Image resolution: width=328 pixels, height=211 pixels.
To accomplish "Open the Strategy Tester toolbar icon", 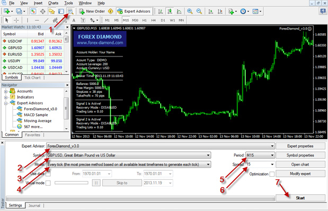I will tap(69, 11).
